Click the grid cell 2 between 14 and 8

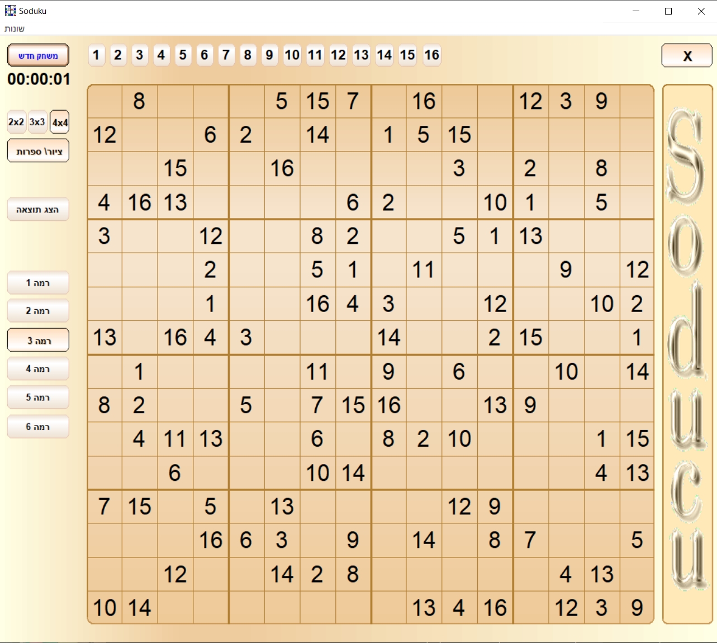[x=317, y=574]
